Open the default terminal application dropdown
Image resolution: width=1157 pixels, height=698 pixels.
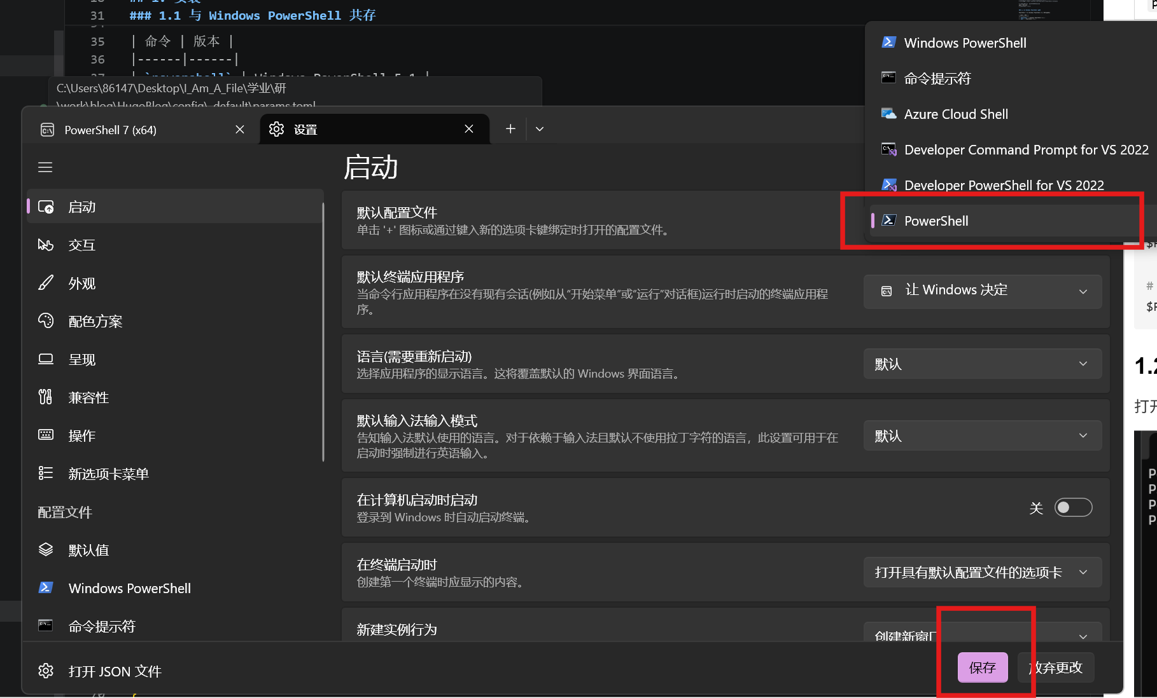(982, 291)
